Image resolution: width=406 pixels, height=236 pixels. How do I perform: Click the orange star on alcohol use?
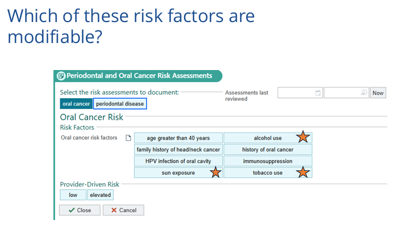pos(303,137)
